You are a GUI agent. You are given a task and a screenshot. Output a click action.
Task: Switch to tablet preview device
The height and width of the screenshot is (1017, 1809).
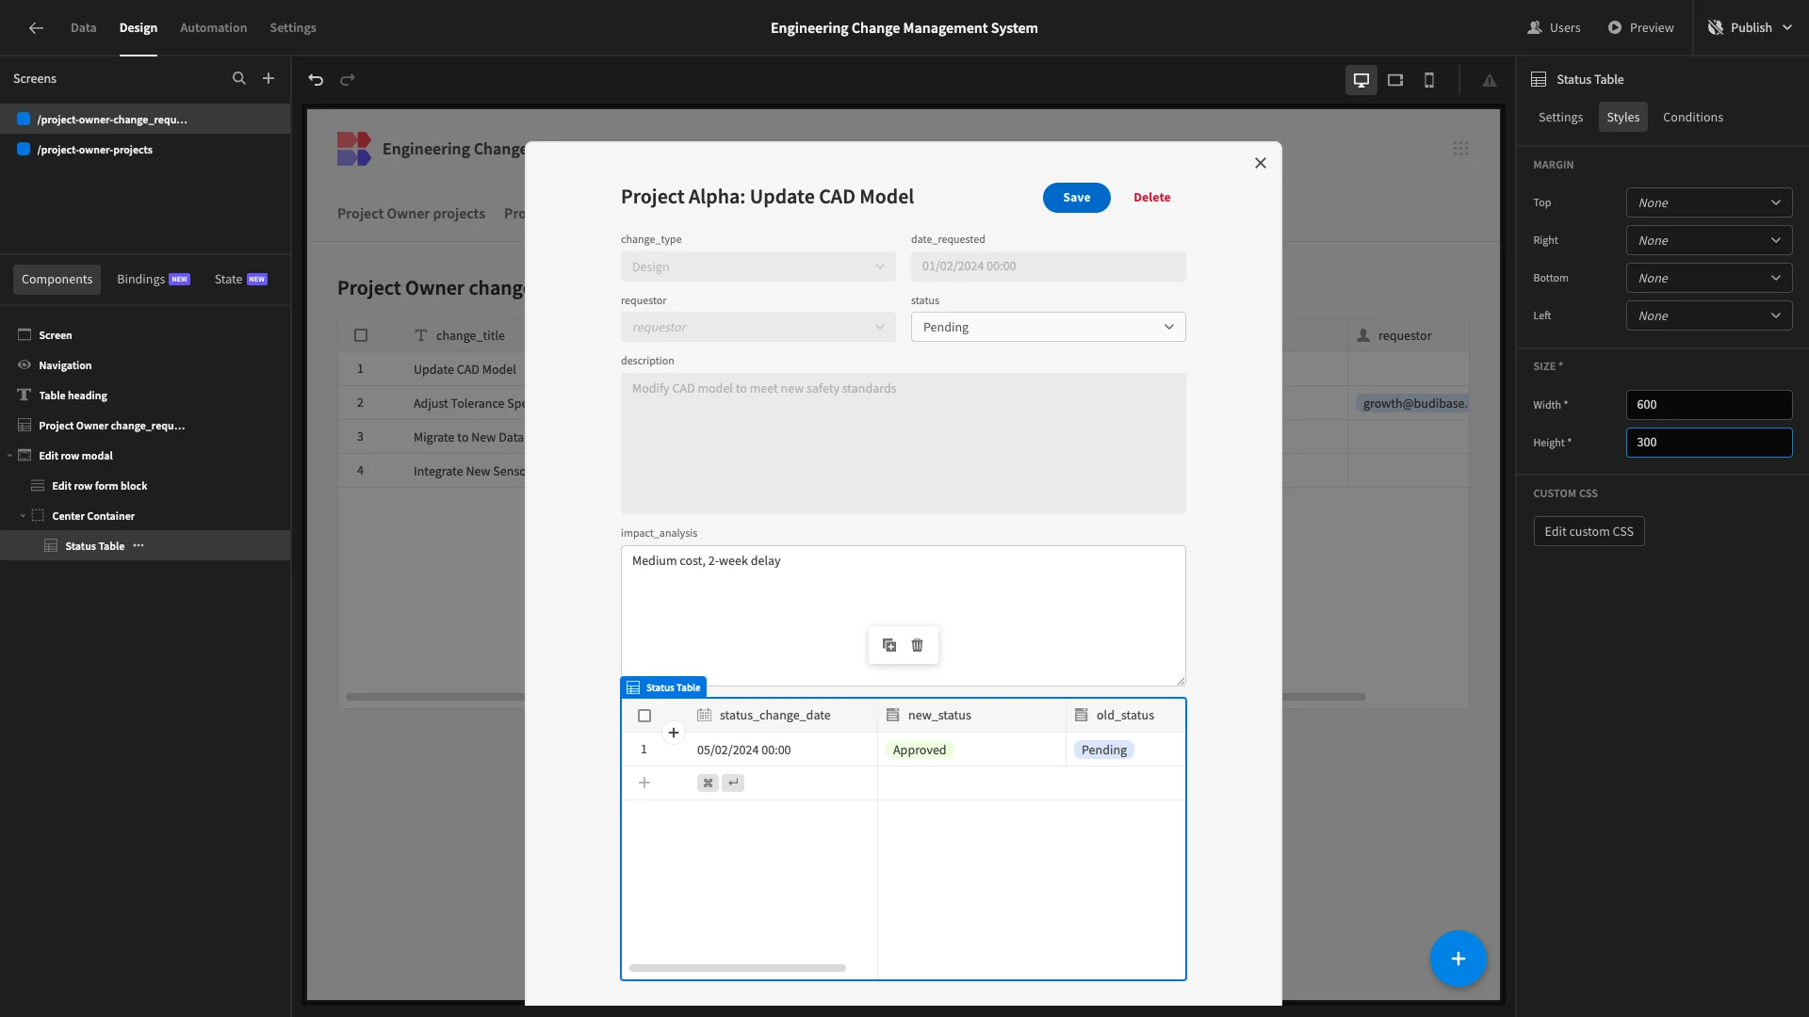[x=1395, y=80]
